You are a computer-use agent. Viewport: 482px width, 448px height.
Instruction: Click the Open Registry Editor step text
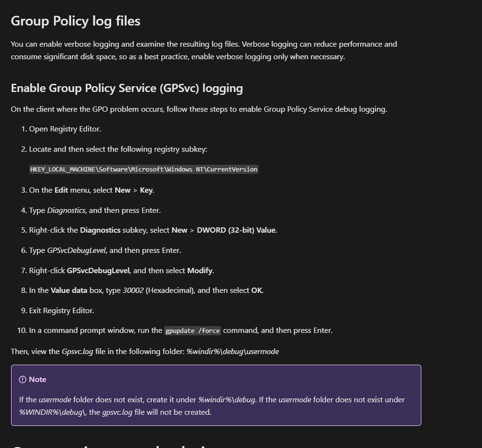click(65, 129)
